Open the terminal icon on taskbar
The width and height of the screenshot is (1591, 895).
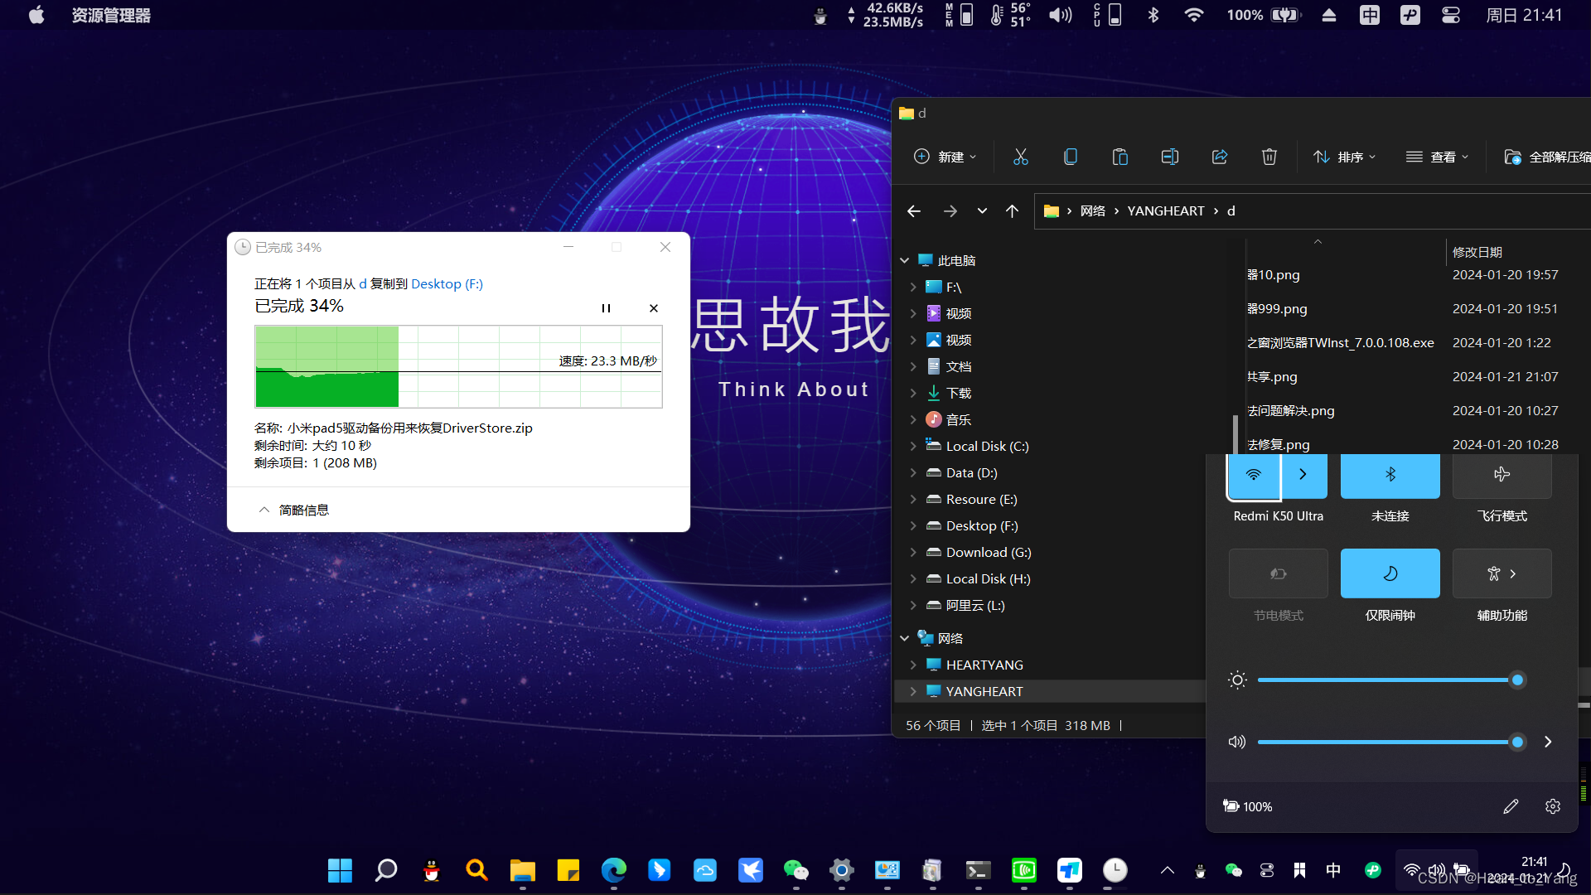click(x=978, y=870)
